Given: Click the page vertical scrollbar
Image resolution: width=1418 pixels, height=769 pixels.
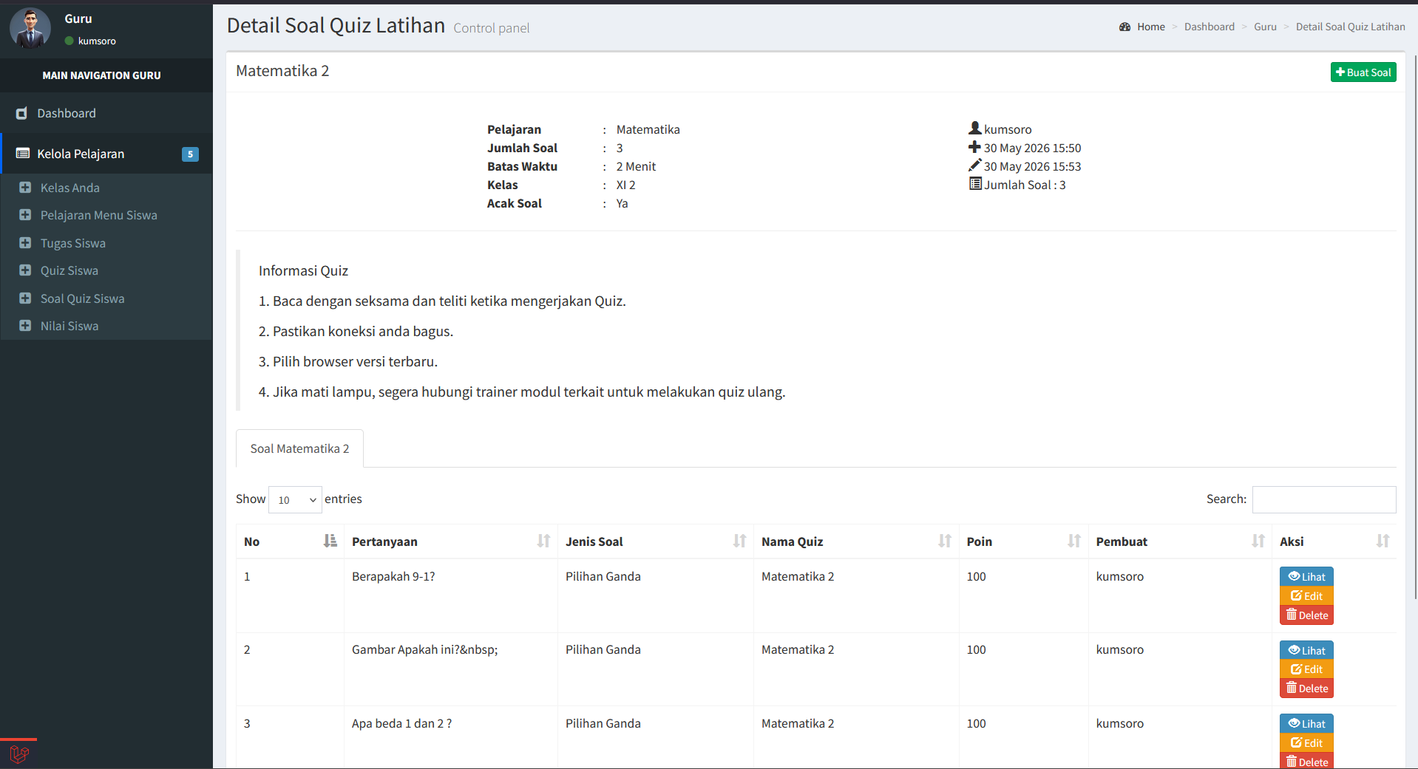Looking at the screenshot, I should 1415,327.
